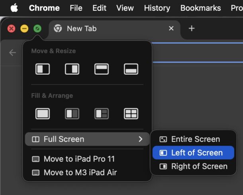243x195 pixels.
Task: Expand the Full Screen submenu
Action: (x=87, y=139)
